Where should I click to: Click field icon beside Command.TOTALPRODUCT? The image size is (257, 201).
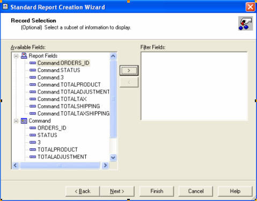click(33, 84)
